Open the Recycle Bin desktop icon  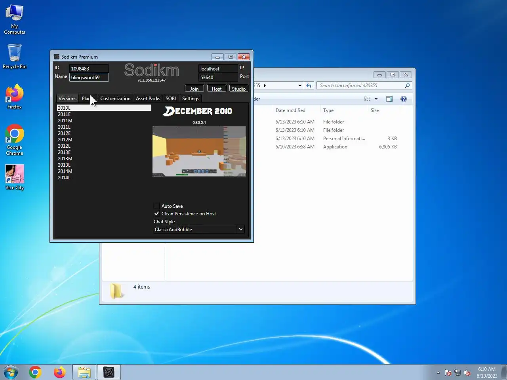(15, 56)
